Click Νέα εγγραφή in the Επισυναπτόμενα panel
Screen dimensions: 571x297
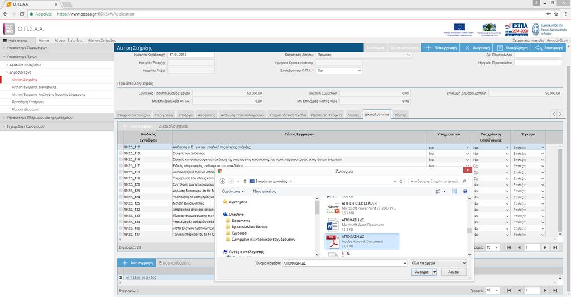pos(137,262)
